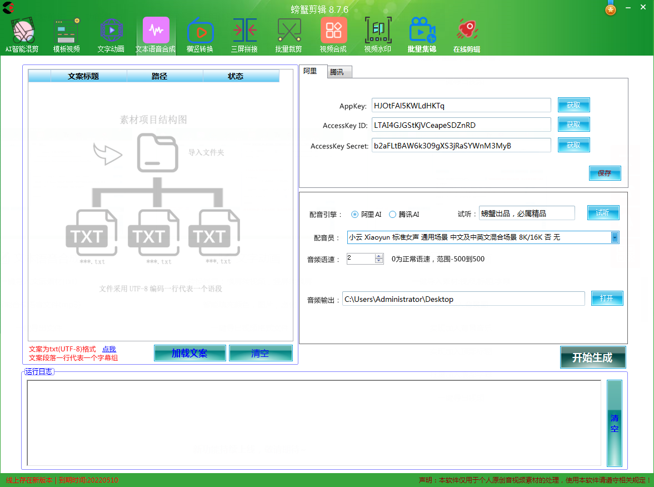This screenshot has height=487, width=654.
Task: Expand the 配音员 voice dropdown
Action: coord(615,237)
